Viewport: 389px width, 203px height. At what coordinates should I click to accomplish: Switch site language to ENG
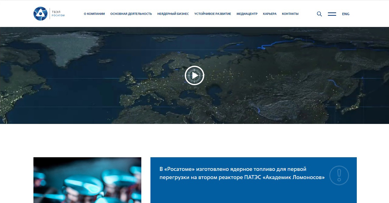346,14
